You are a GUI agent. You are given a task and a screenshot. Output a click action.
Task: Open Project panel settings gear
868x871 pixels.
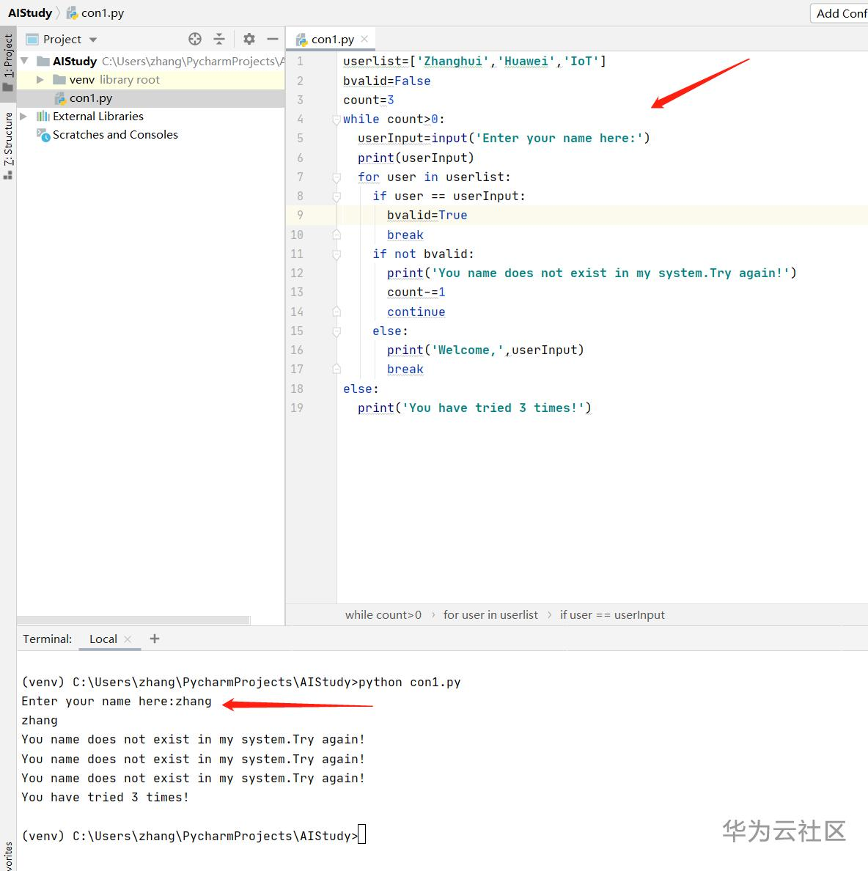pos(249,39)
